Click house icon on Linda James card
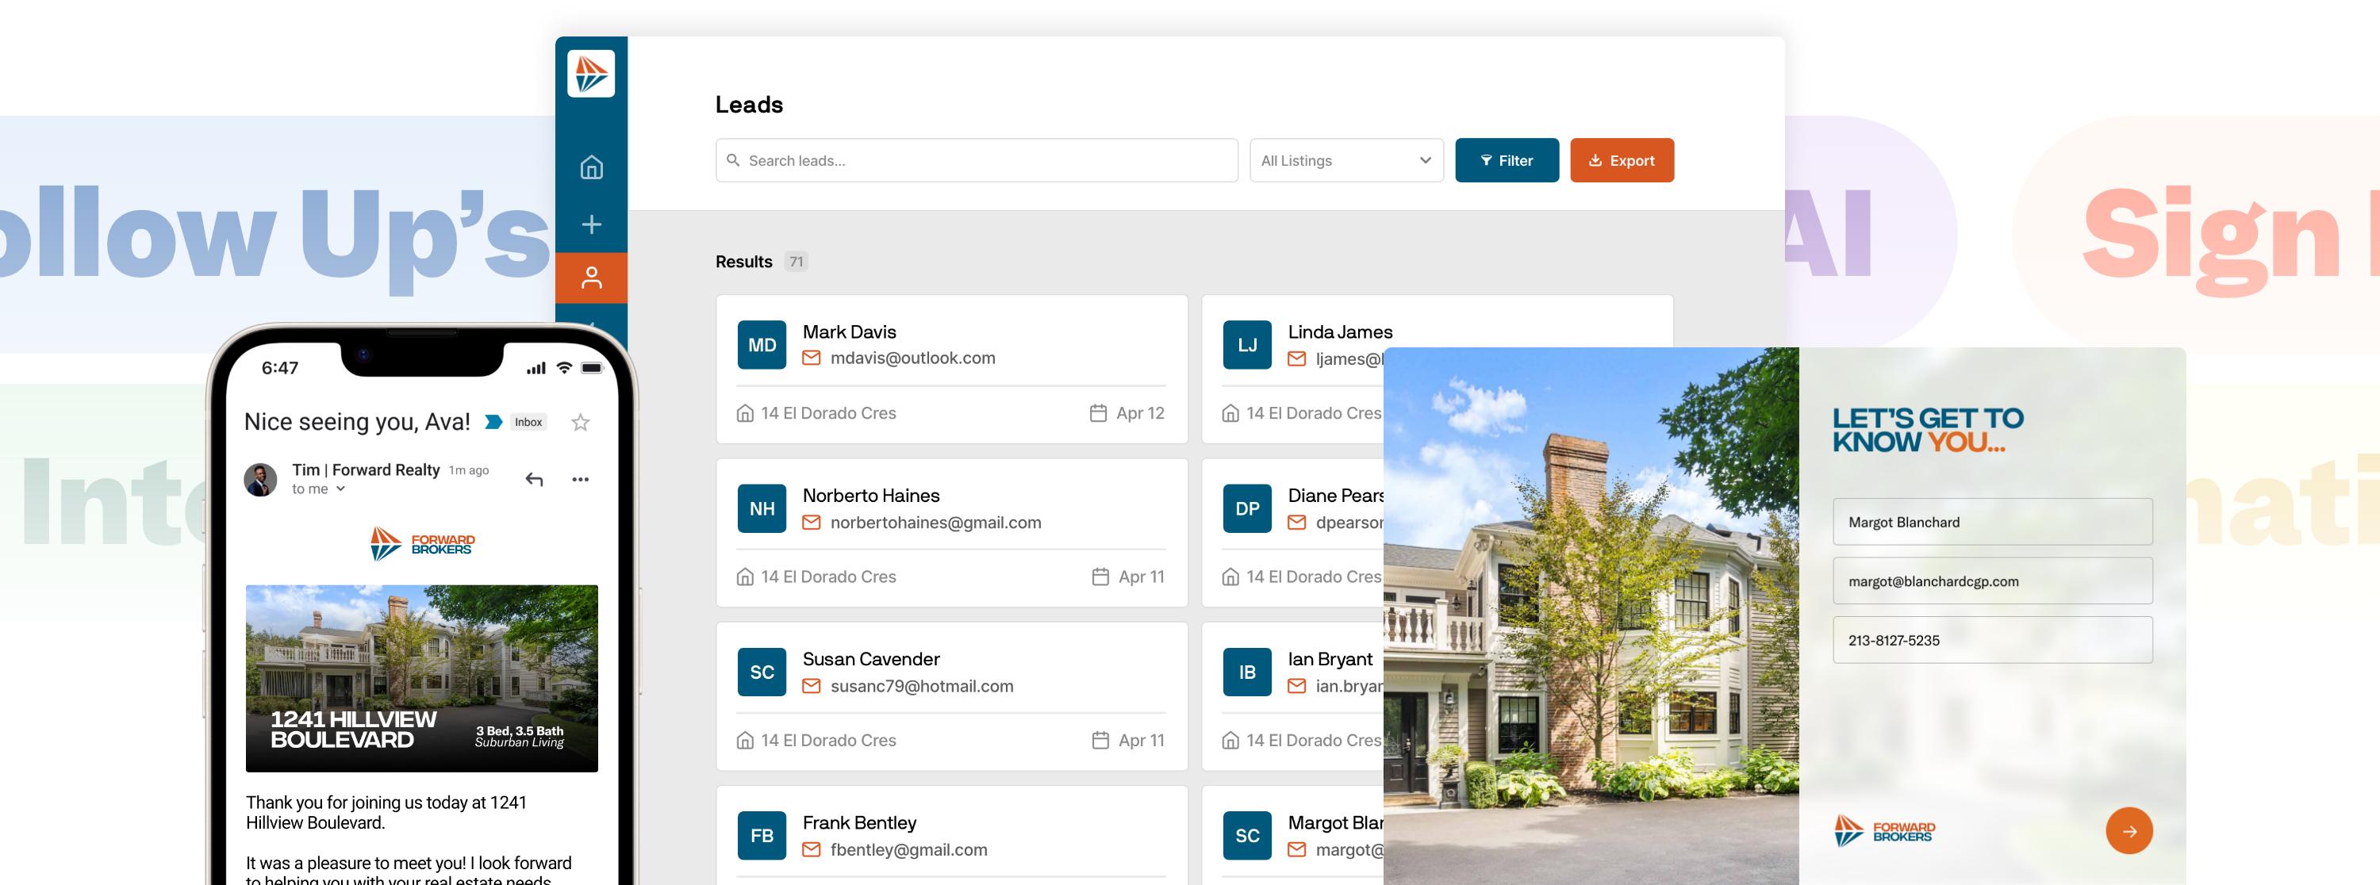The width and height of the screenshot is (2380, 885). (1230, 413)
